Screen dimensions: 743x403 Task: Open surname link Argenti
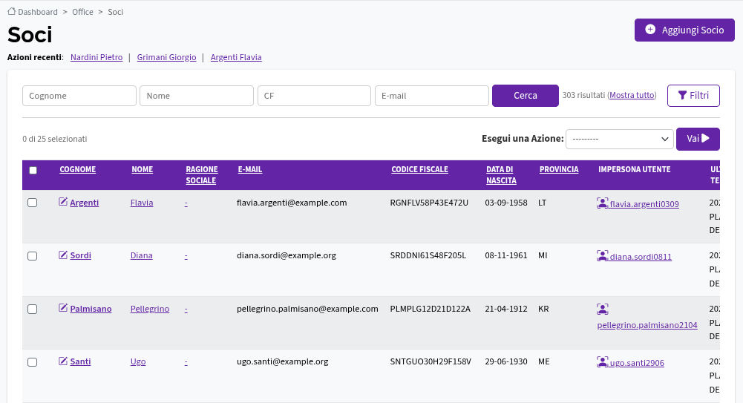click(x=85, y=203)
